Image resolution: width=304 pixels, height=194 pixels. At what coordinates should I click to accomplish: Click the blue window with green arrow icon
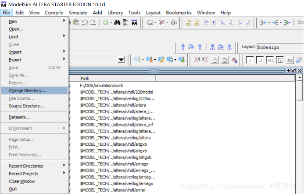click(182, 60)
